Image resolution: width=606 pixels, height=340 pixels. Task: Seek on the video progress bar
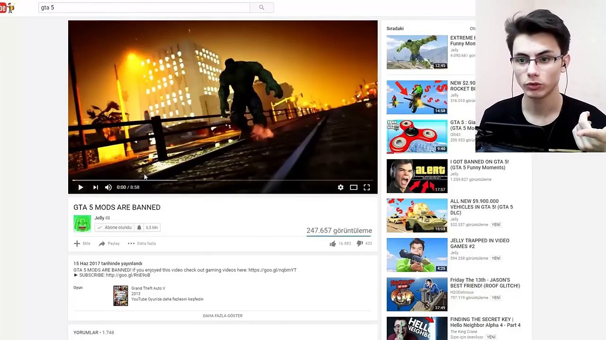point(223,180)
